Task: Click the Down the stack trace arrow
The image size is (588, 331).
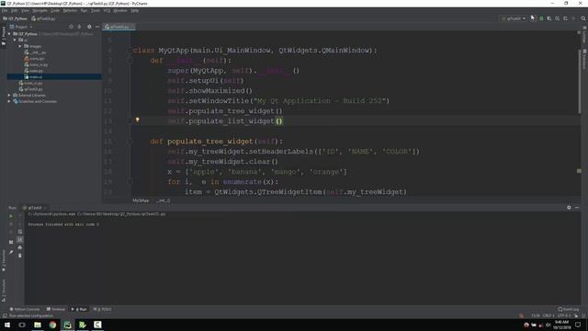Action: tap(20, 224)
